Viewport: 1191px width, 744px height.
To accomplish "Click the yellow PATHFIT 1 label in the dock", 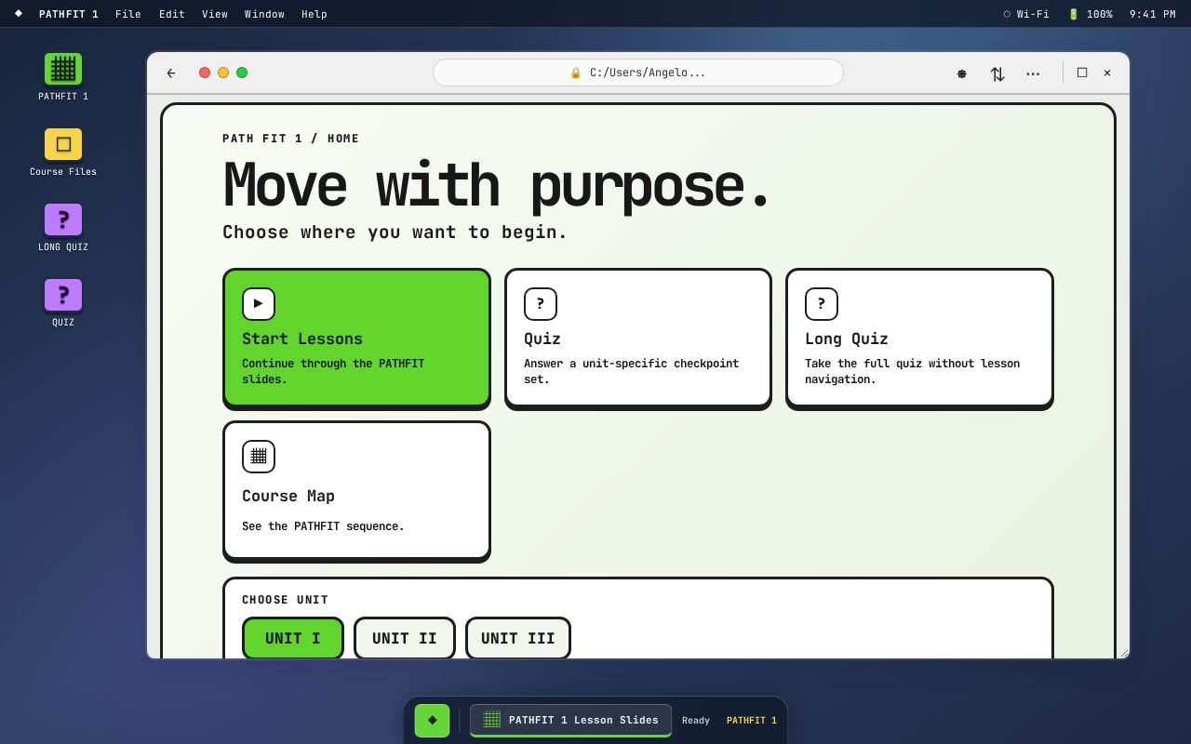I will point(752,721).
